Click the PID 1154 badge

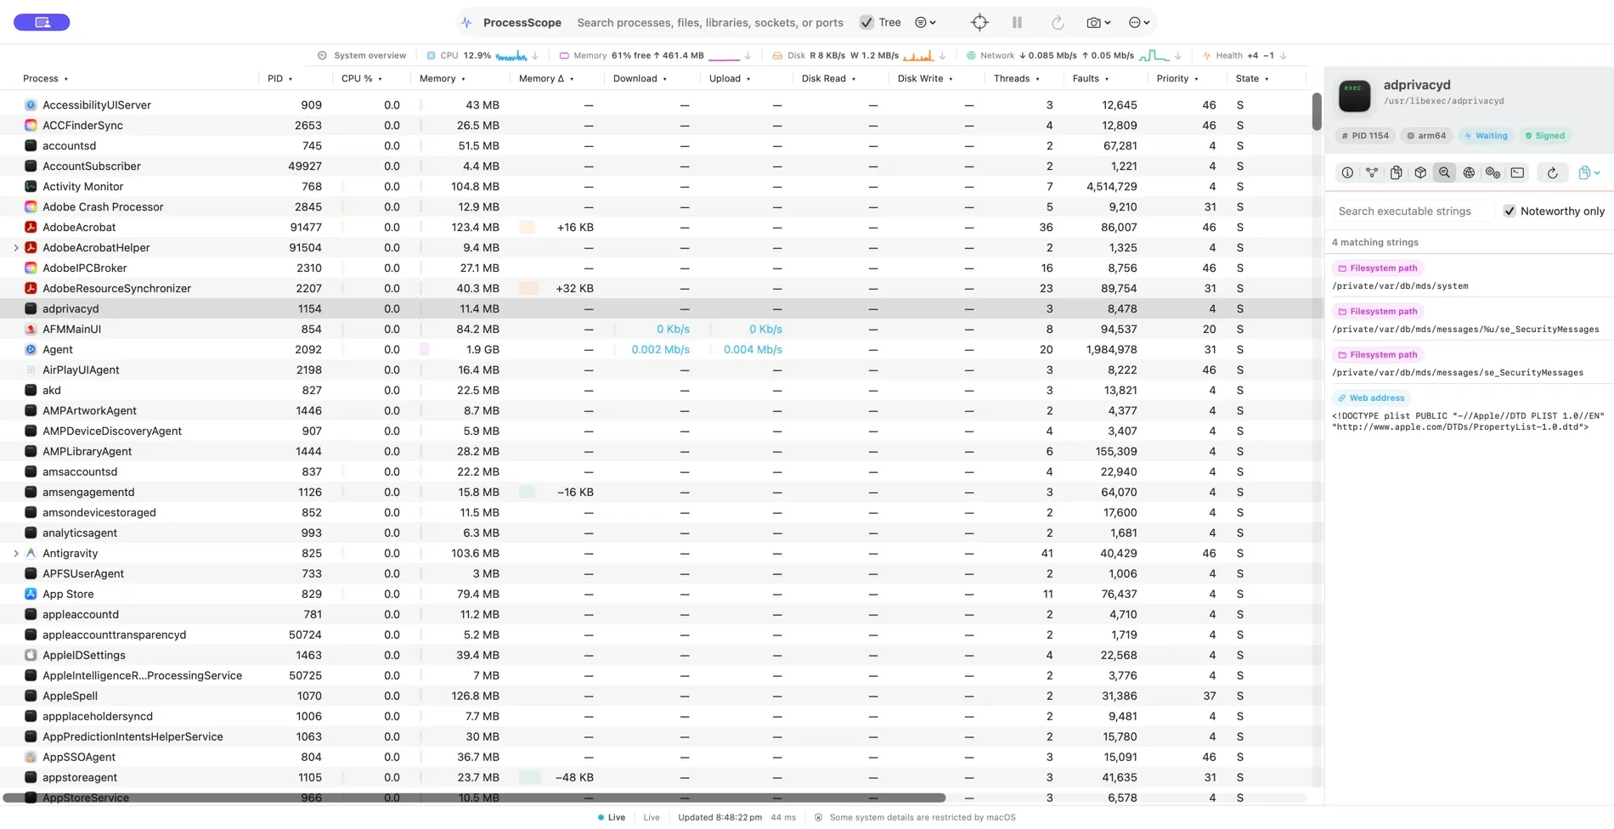(1365, 136)
